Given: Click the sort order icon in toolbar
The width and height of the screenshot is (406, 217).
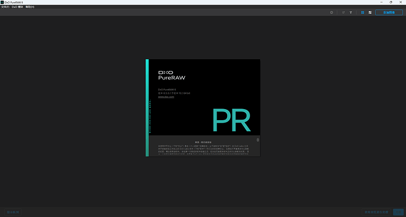Looking at the screenshot, I should coord(344,12).
